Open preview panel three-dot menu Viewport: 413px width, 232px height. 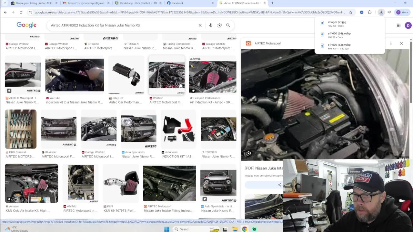tap(391, 43)
